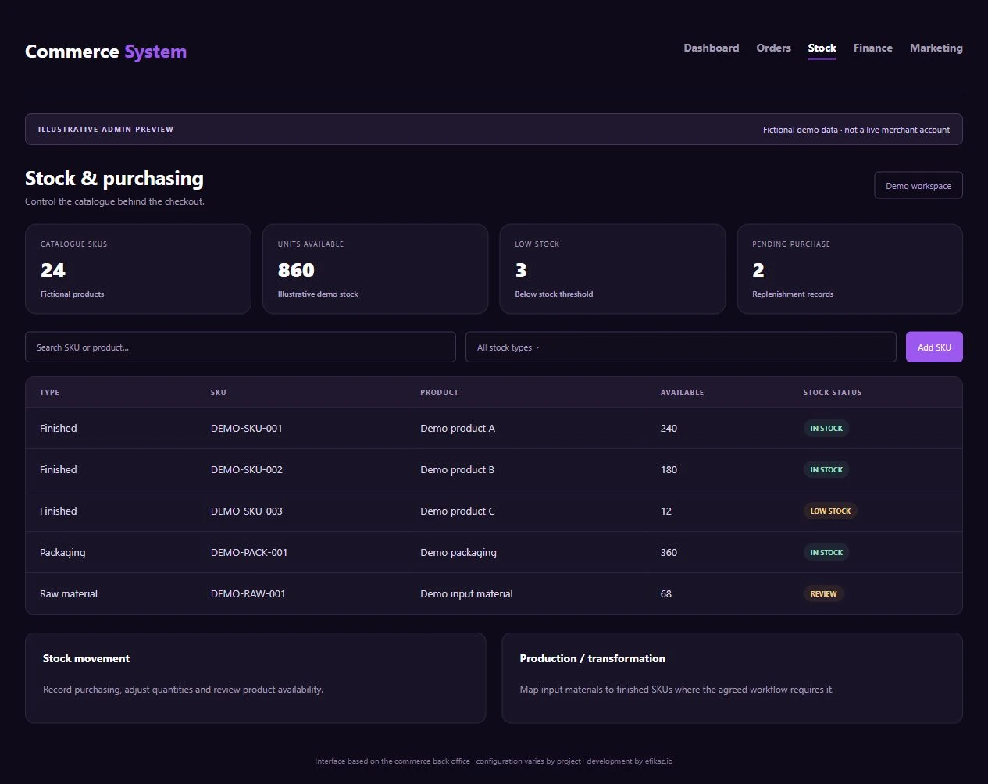The image size is (988, 784).
Task: Click the Finished type cell for DEMO-SKU-001
Action: click(x=59, y=428)
